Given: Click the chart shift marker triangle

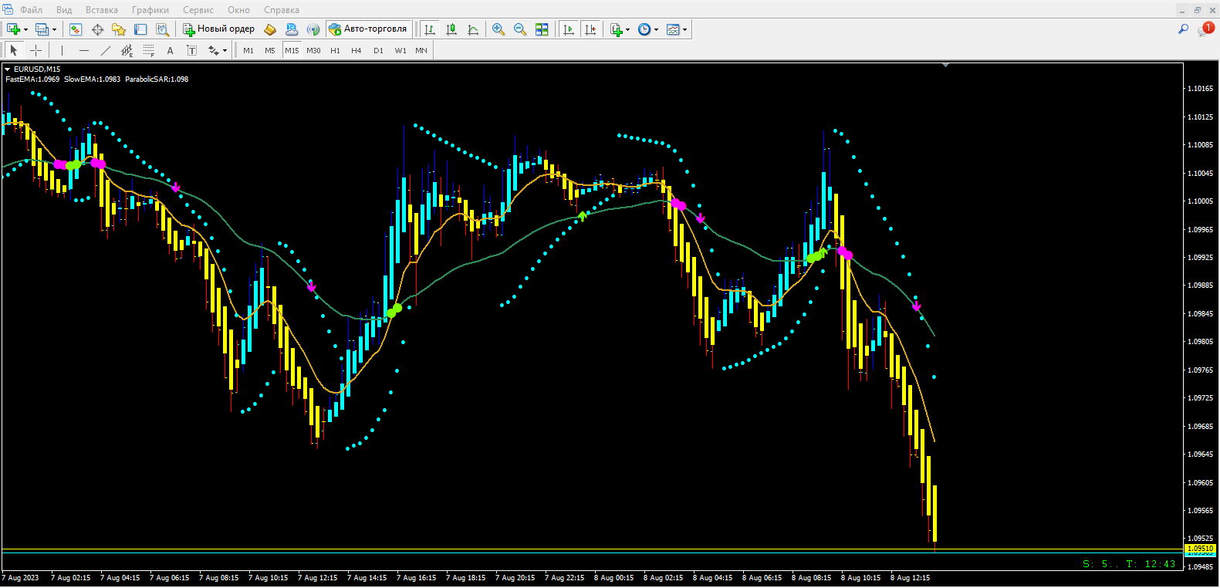Looking at the screenshot, I should pyautogui.click(x=945, y=66).
